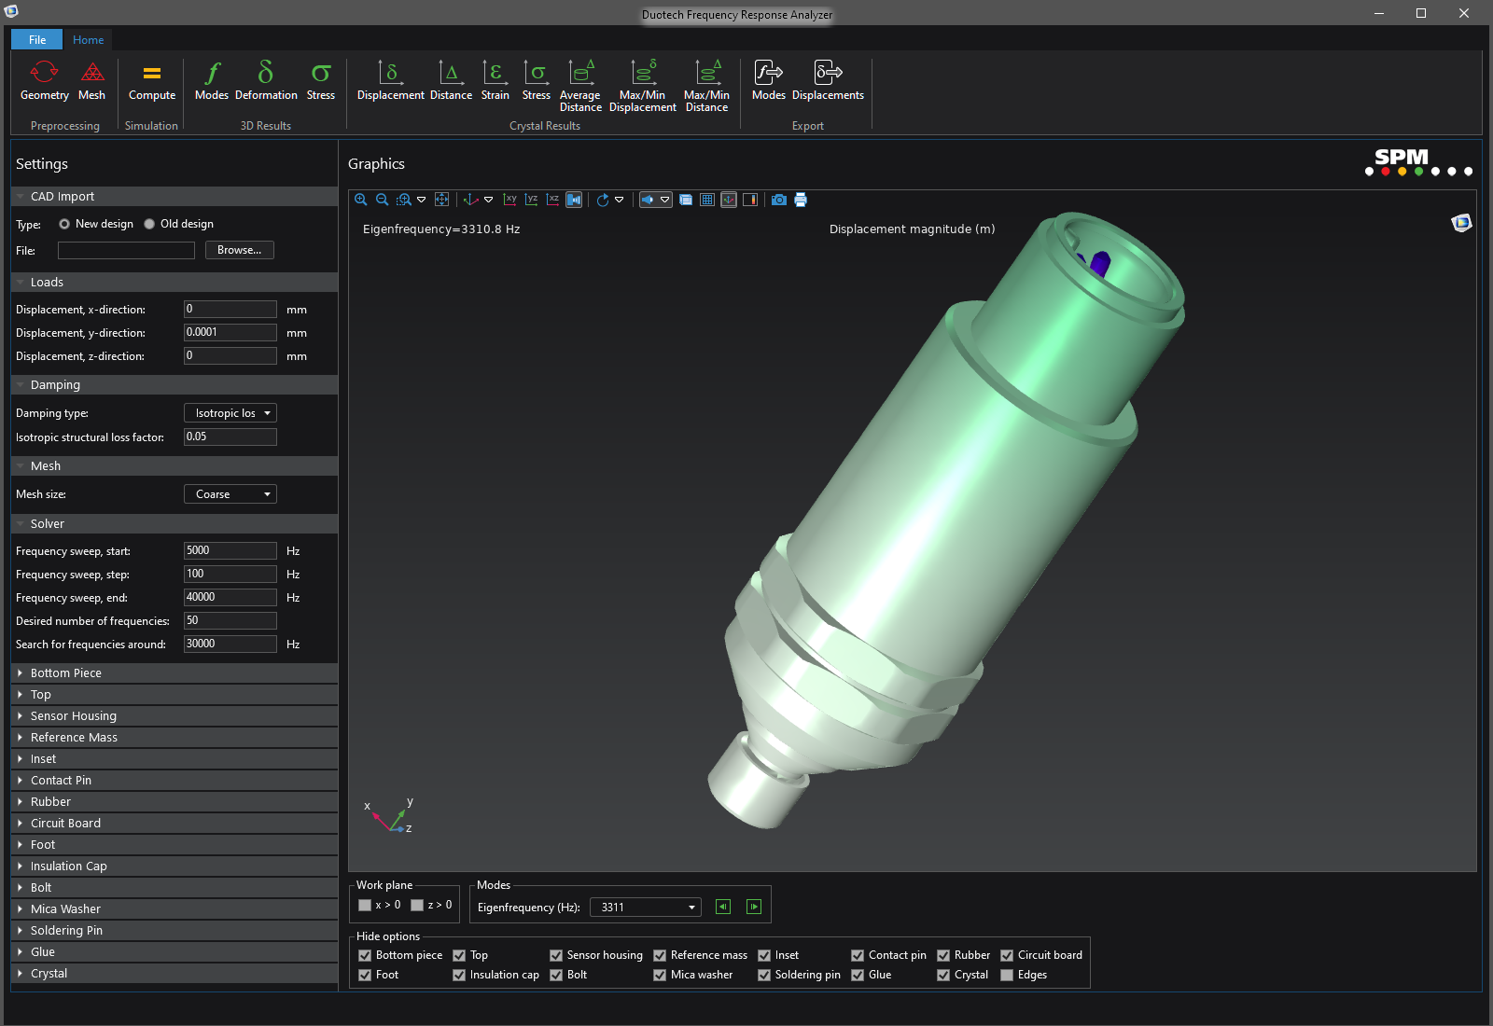Open Crystal Results Displacement plot
Viewport: 1493px width, 1026px height.
(x=391, y=81)
